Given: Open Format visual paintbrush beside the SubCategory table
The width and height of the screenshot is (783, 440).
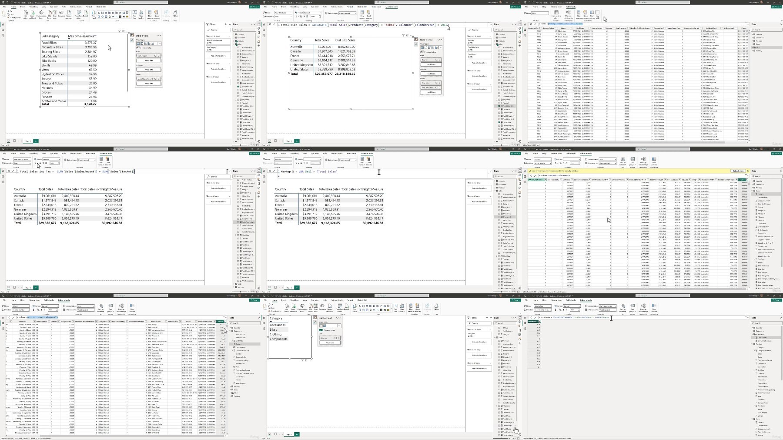Looking at the screenshot, I should (132, 40).
